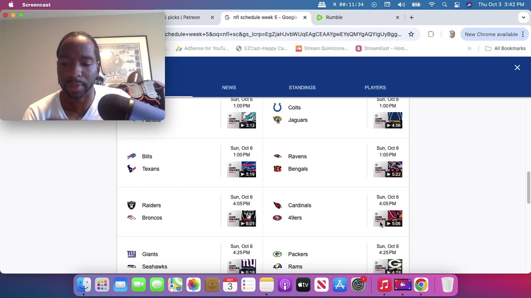The height and width of the screenshot is (298, 531).
Task: Open the StreamEast bookmark
Action: pyautogui.click(x=382, y=48)
